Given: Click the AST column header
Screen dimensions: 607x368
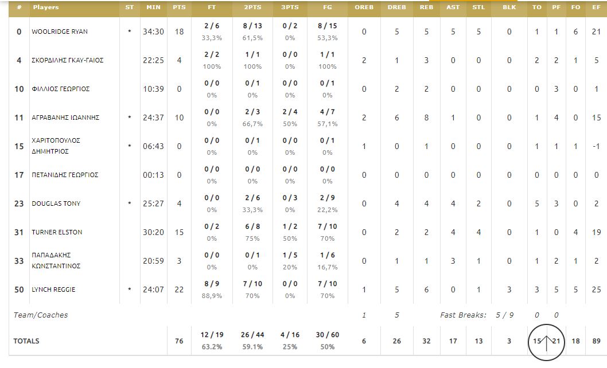Looking at the screenshot, I should (453, 7).
